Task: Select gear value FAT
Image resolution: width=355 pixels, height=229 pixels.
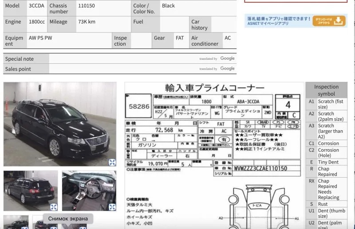Action: click(180, 38)
